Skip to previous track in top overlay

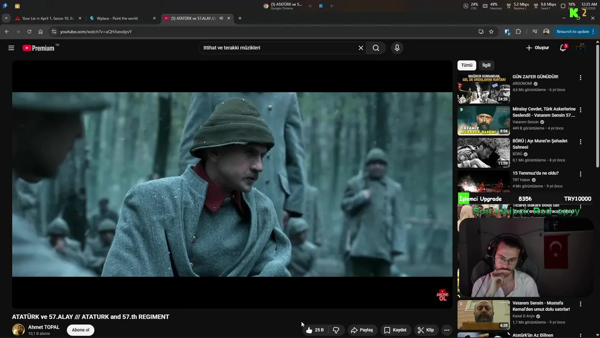pos(310,6)
